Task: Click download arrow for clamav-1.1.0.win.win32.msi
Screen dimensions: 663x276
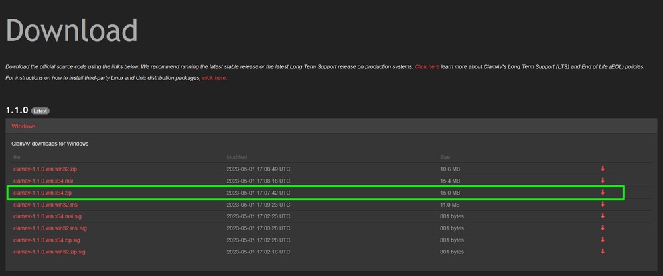Action: click(603, 205)
